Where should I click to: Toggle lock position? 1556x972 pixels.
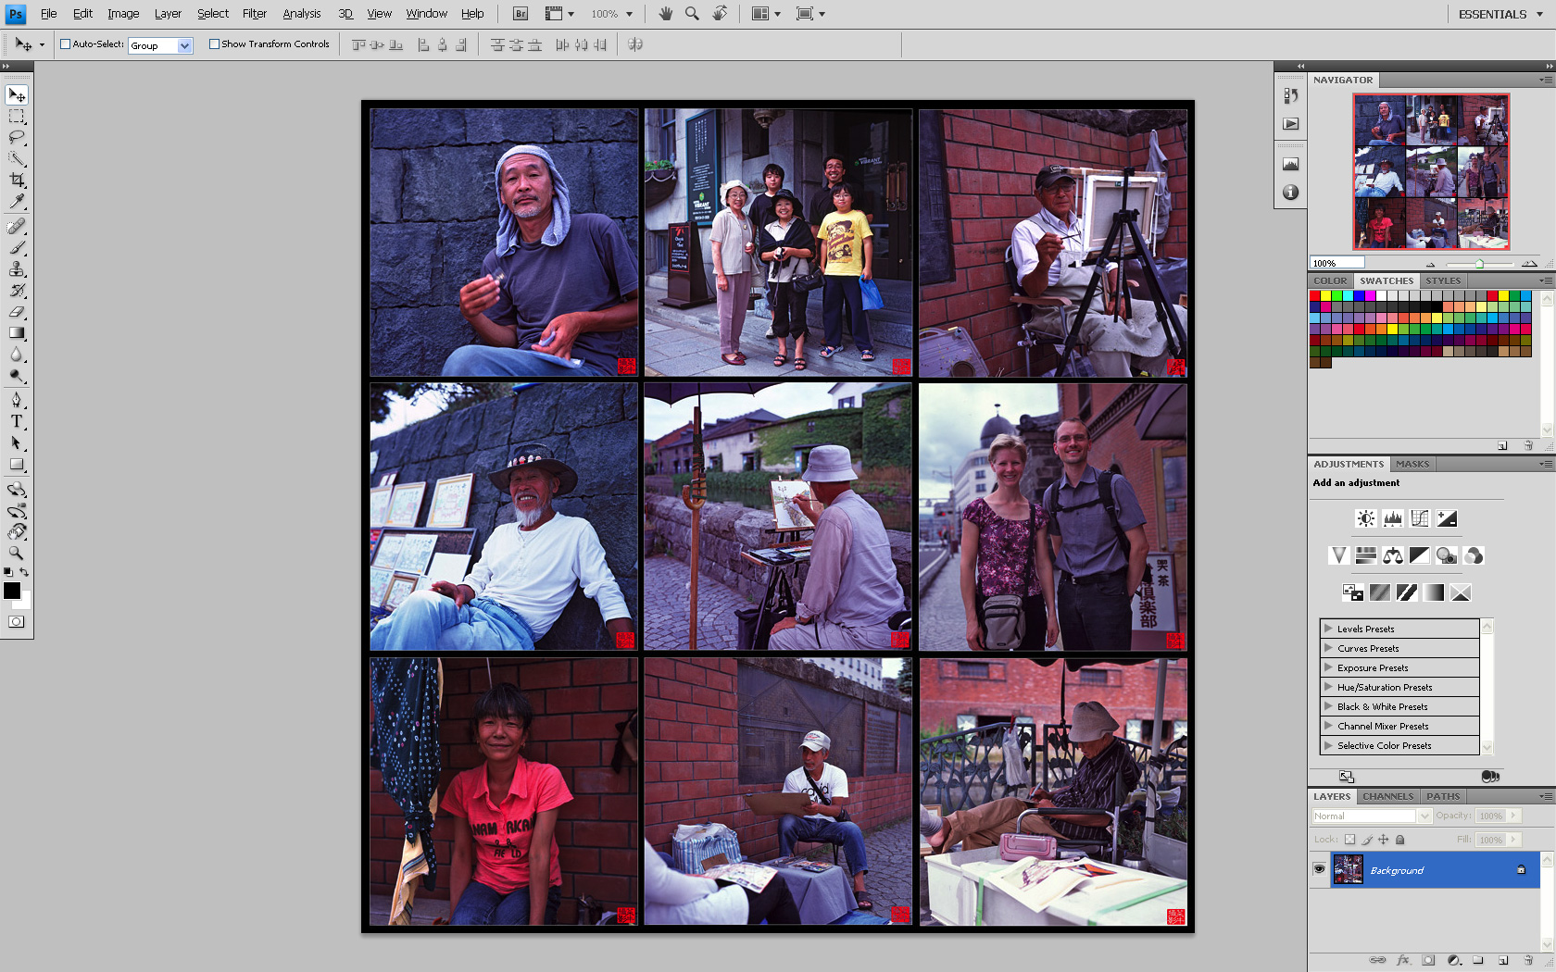pos(1384,840)
